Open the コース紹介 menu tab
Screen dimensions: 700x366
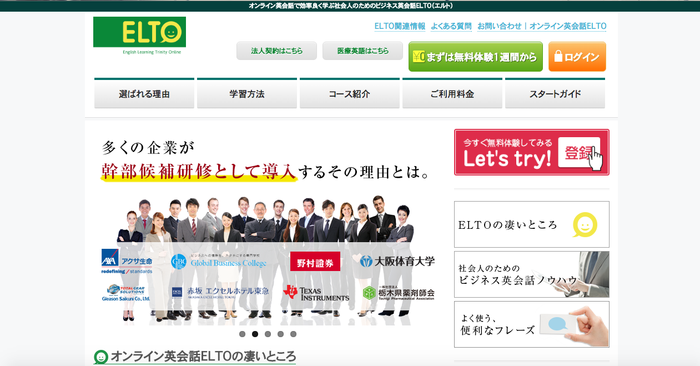click(x=350, y=93)
